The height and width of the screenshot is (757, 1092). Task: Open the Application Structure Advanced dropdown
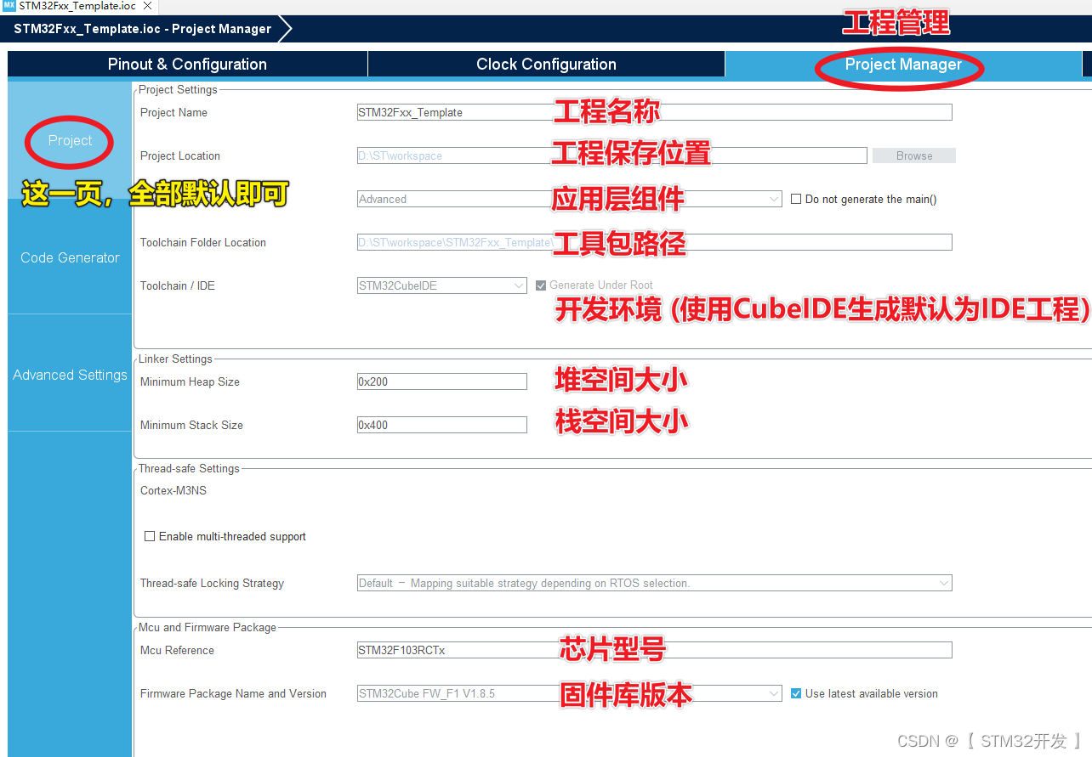coord(569,199)
